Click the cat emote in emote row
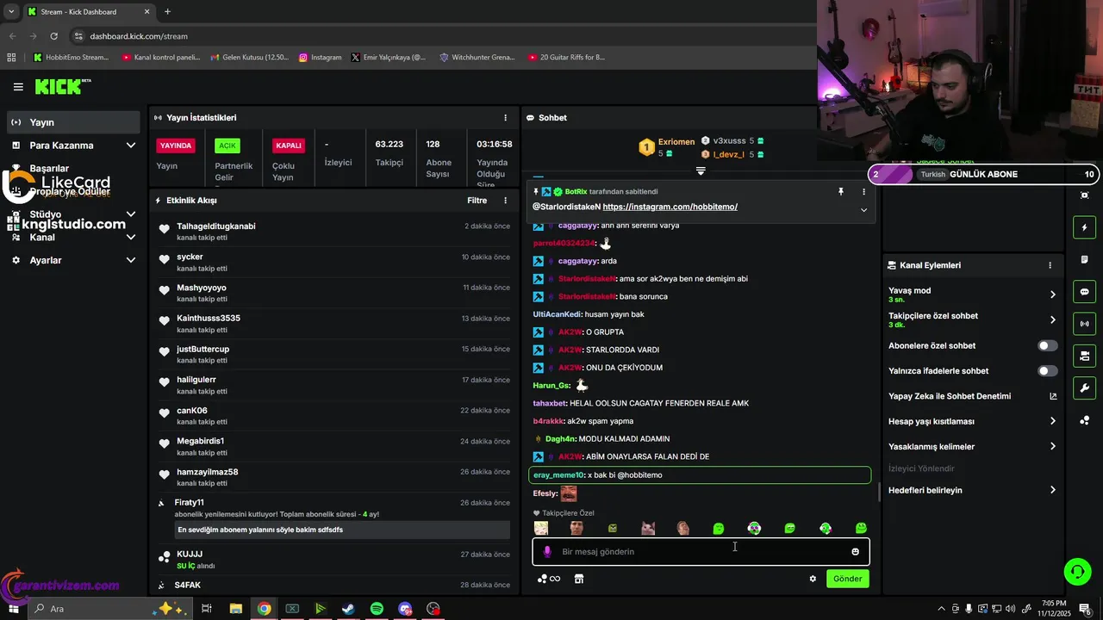 point(648,528)
